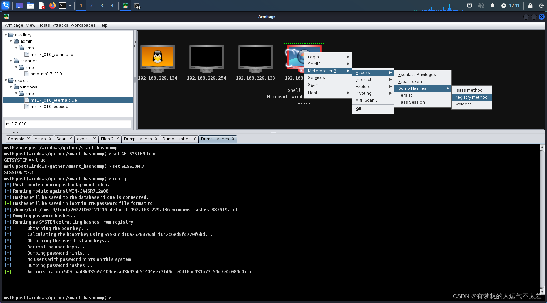
Task: Choose Login in host context menu
Action: [328, 57]
